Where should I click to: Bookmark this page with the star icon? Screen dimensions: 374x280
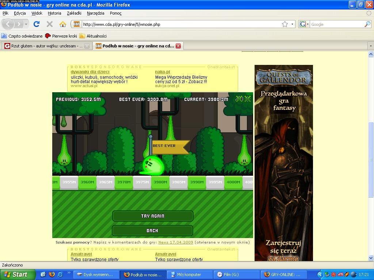click(x=285, y=24)
